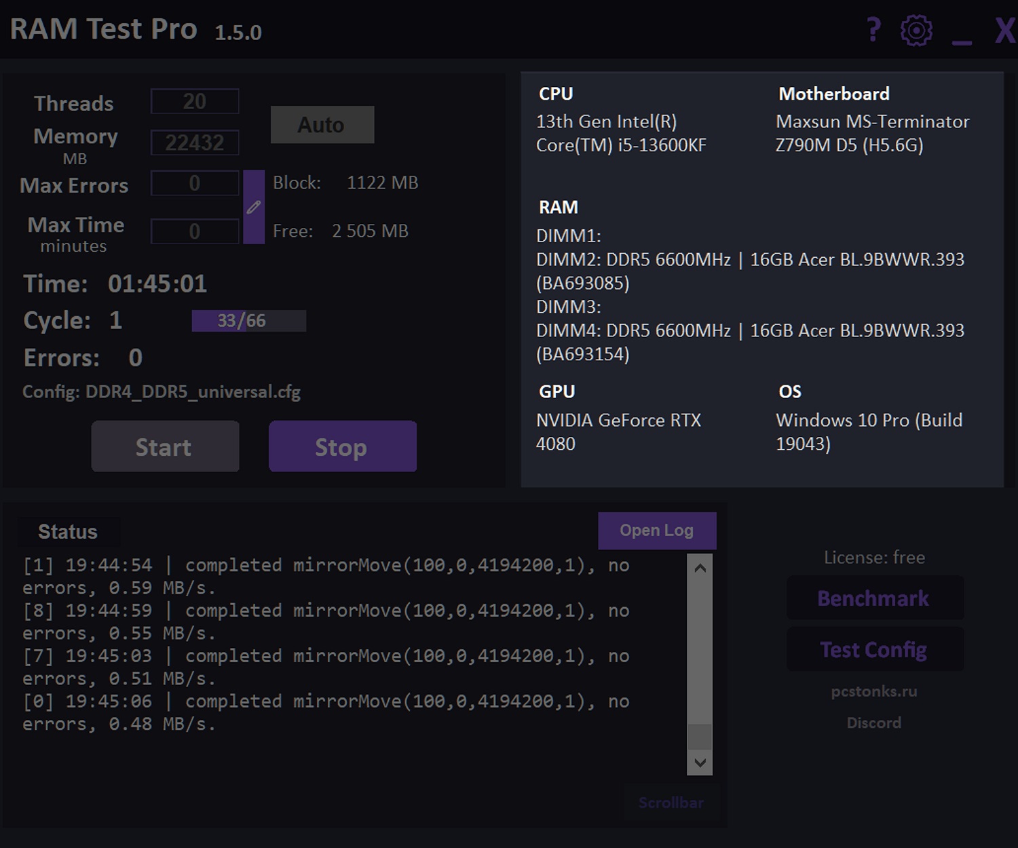Open Test Config

874,650
